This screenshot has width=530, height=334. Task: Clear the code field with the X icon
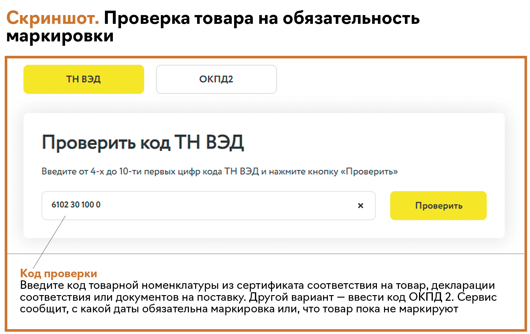click(361, 206)
